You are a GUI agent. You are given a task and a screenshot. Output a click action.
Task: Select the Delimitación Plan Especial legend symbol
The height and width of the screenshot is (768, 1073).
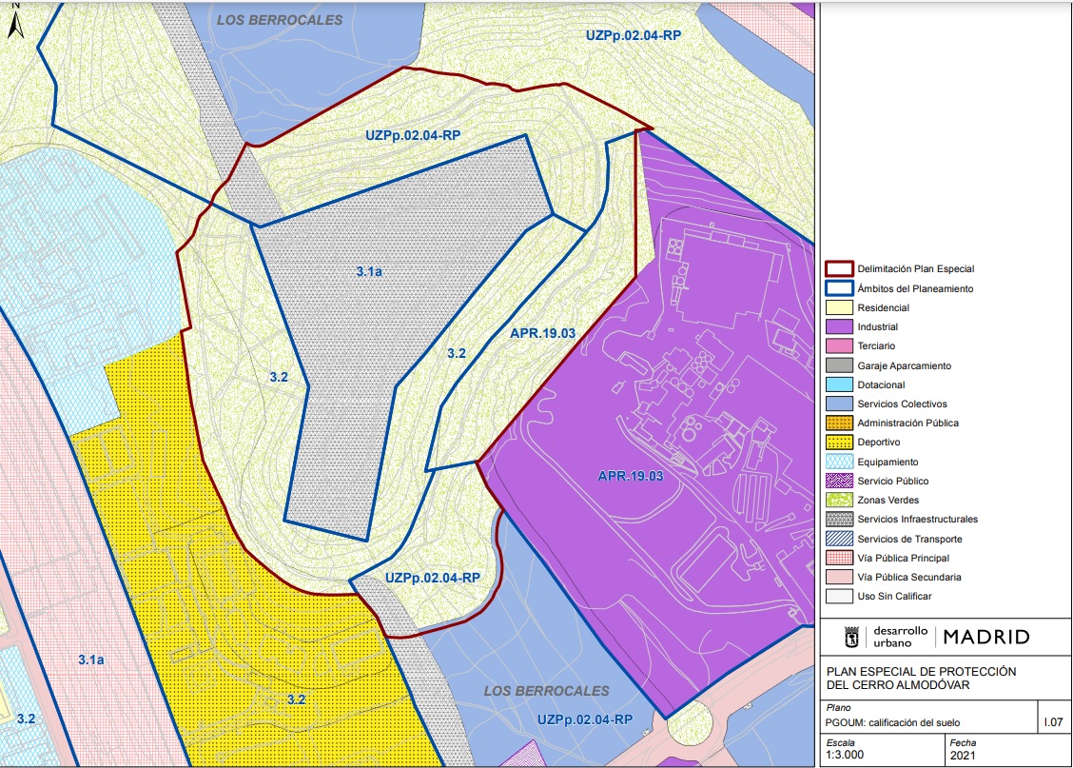(839, 269)
